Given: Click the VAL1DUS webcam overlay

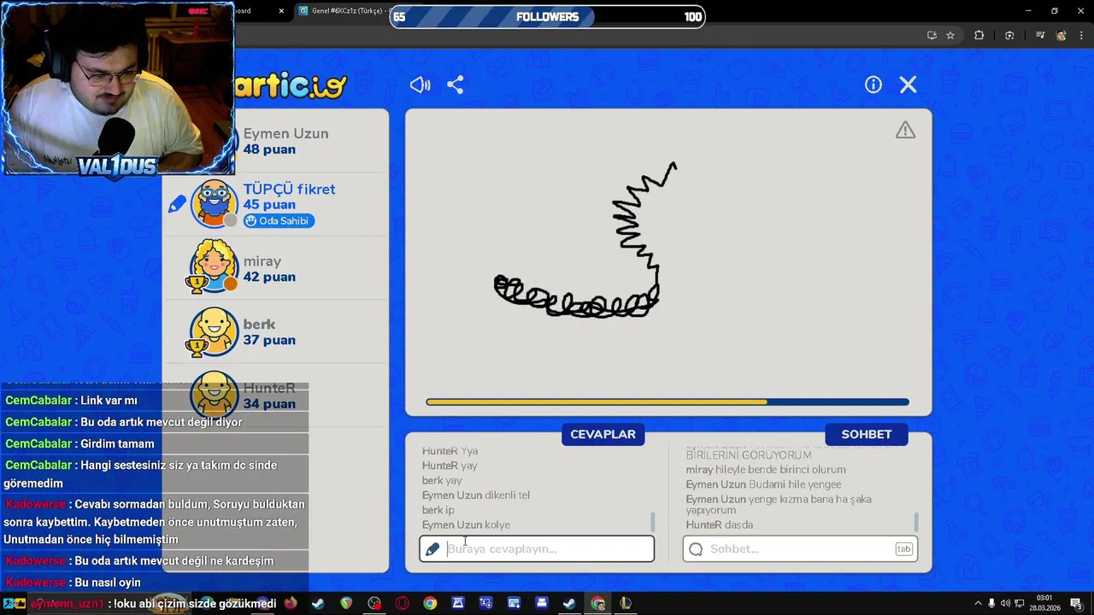Looking at the screenshot, I should (x=117, y=88).
